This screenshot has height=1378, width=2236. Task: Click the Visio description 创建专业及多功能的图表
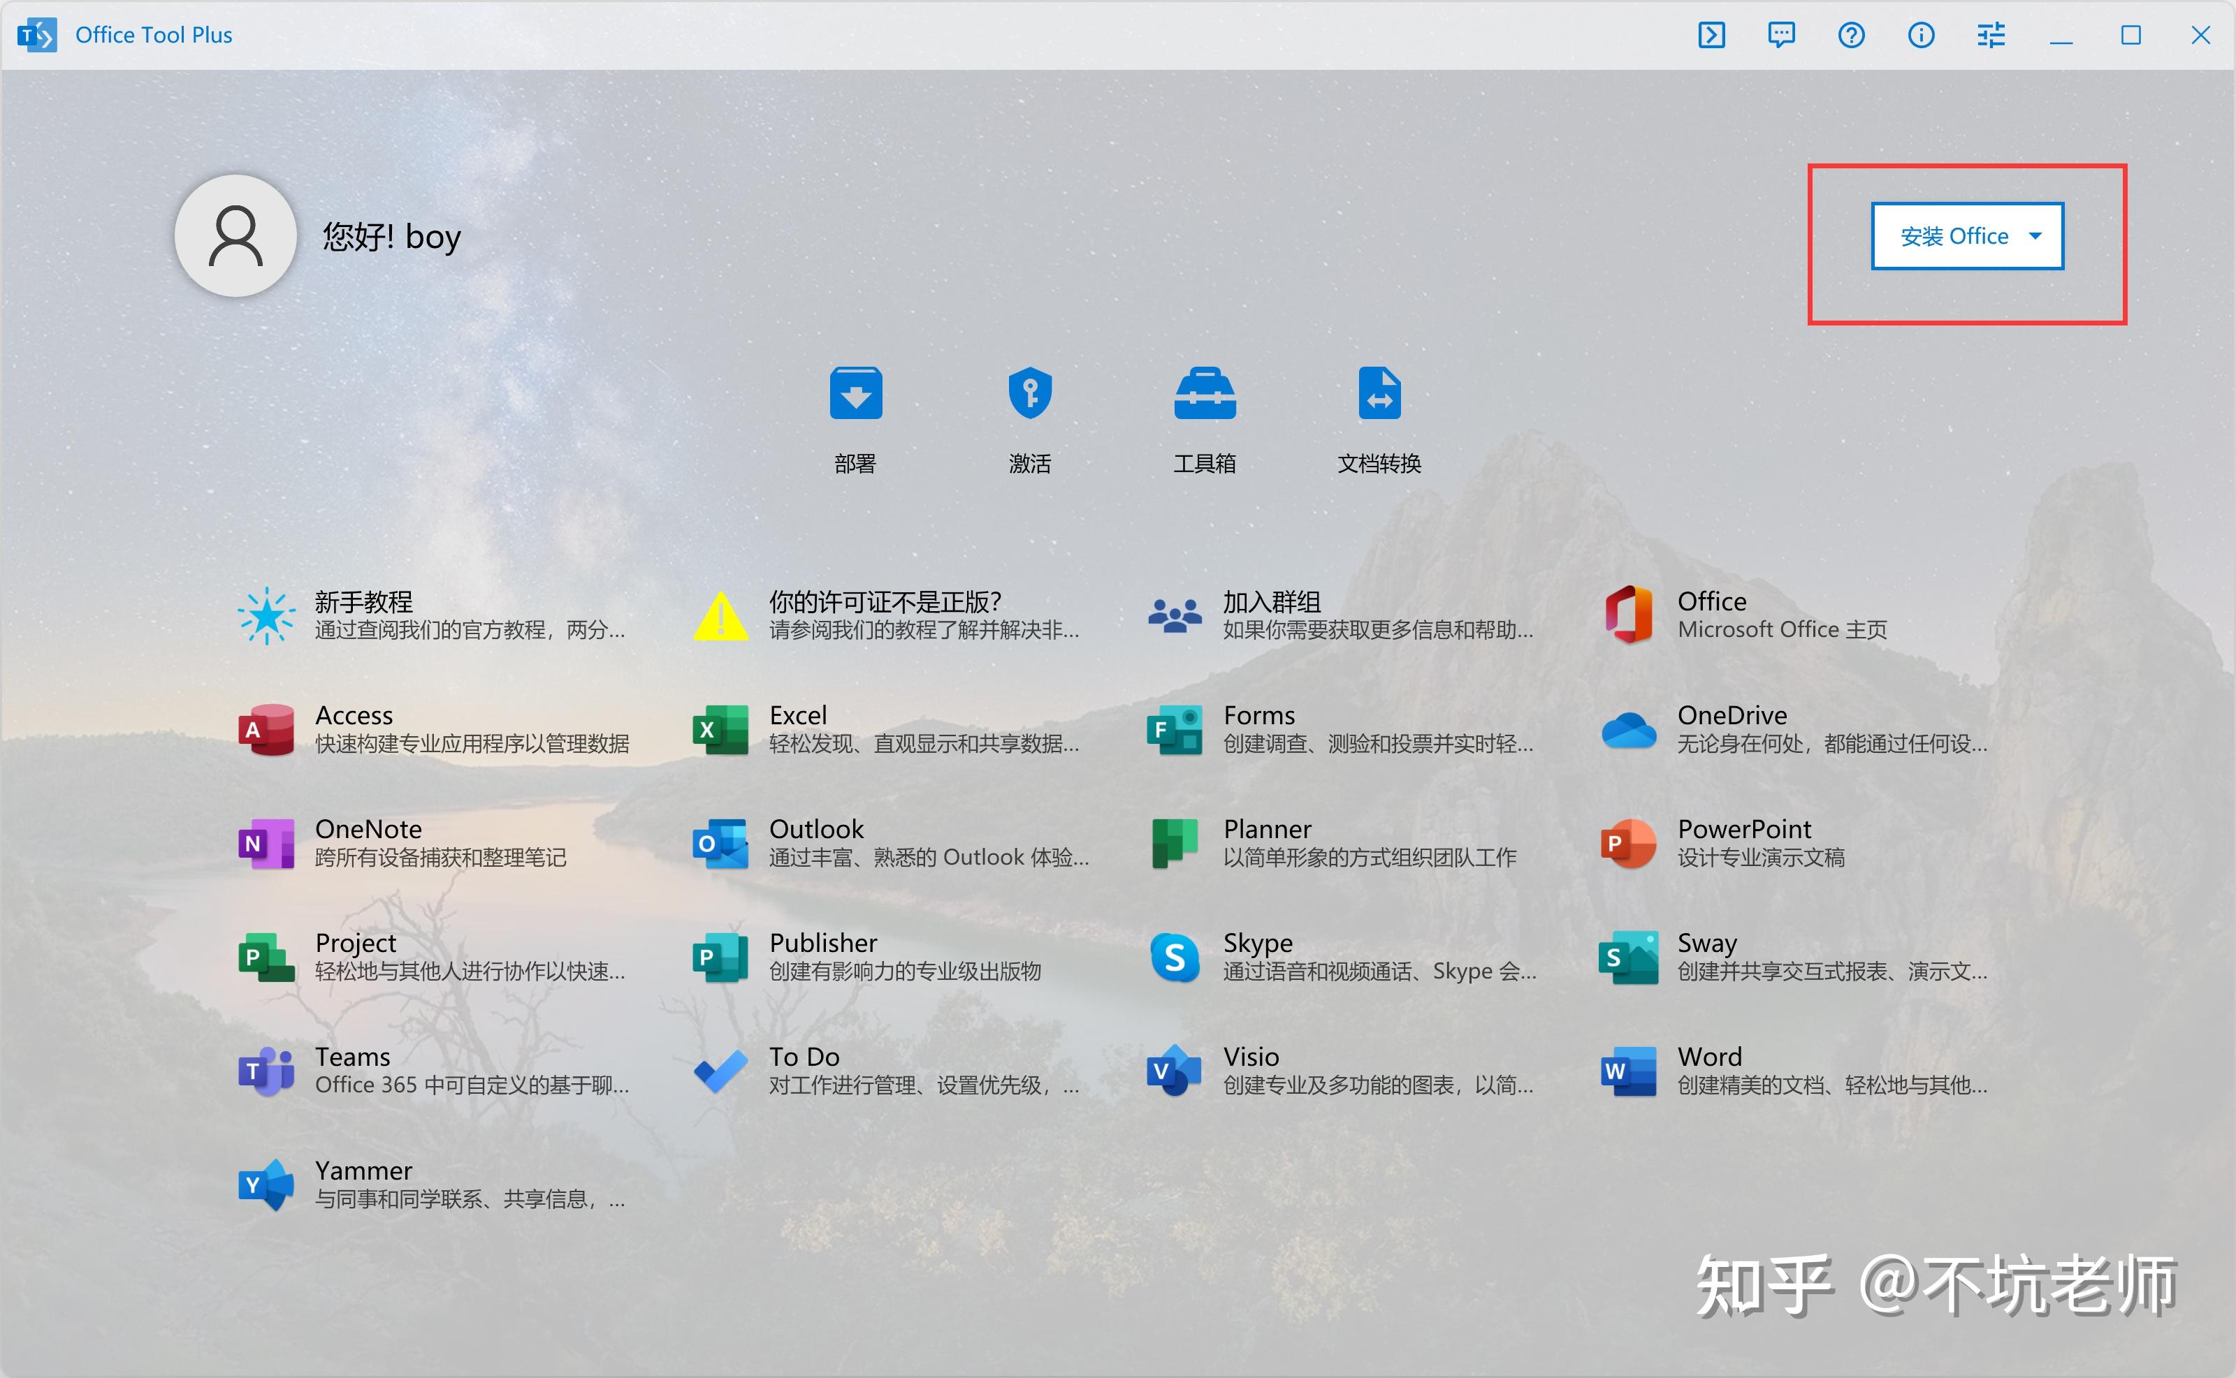pos(1378,1085)
